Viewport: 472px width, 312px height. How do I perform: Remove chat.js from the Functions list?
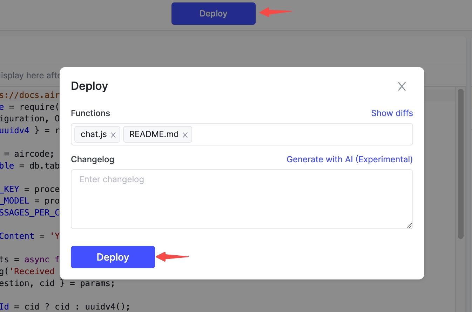click(113, 135)
